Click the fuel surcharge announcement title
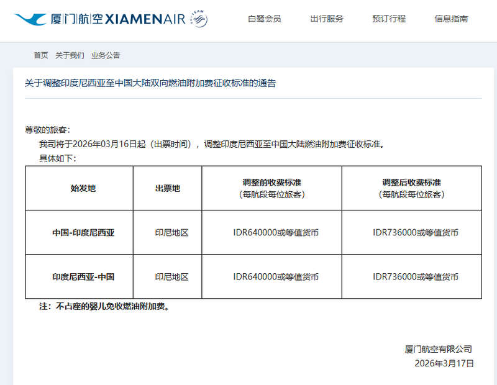 (150, 83)
